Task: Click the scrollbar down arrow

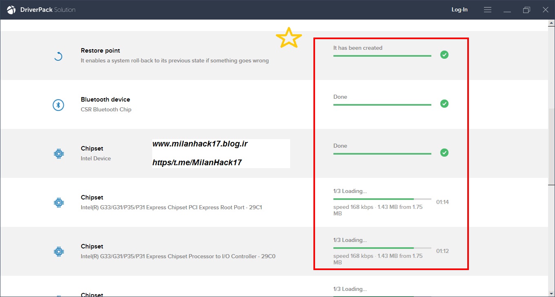Action: [x=551, y=293]
